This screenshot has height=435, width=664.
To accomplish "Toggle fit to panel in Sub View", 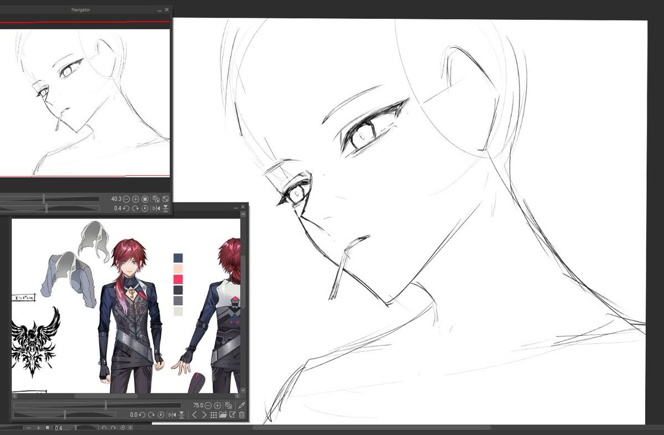I will click(229, 406).
